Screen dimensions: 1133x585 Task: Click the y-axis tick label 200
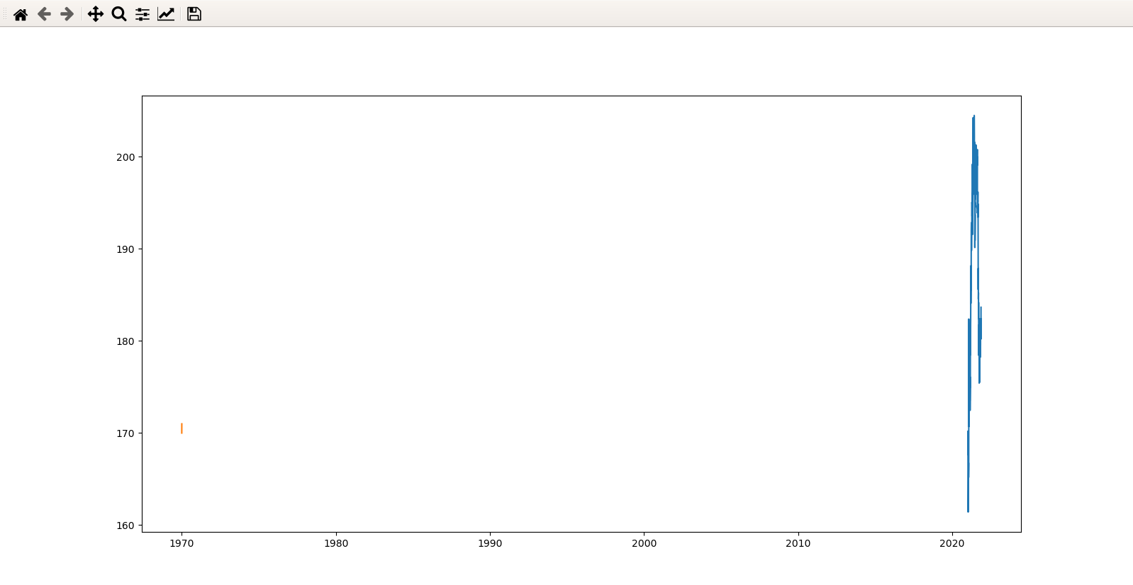coord(125,157)
